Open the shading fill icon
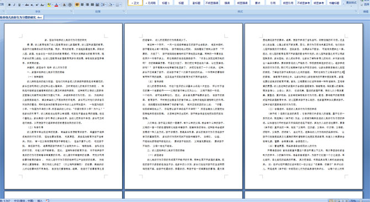The height and width of the screenshot is (202, 370). (110, 5)
